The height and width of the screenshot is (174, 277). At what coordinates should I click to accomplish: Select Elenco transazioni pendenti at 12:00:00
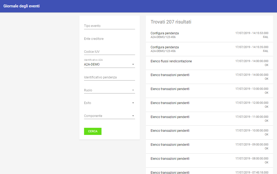209,105
